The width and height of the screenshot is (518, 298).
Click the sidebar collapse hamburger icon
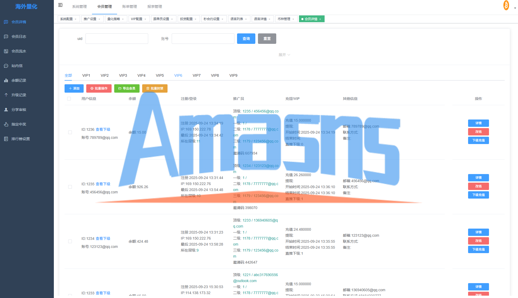(60, 5)
